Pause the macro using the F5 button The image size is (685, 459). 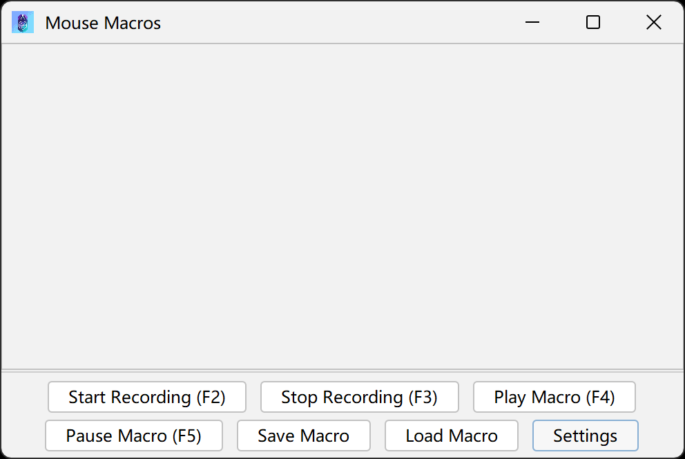pos(134,436)
